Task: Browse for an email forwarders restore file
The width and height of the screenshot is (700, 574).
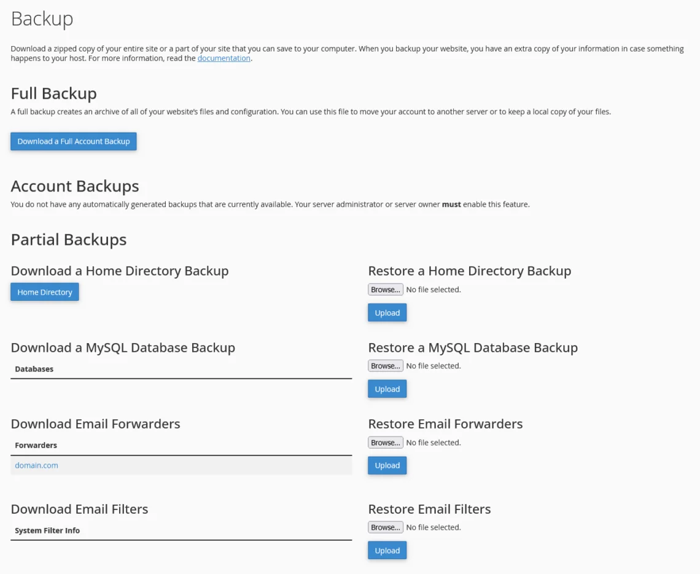Action: pos(385,442)
